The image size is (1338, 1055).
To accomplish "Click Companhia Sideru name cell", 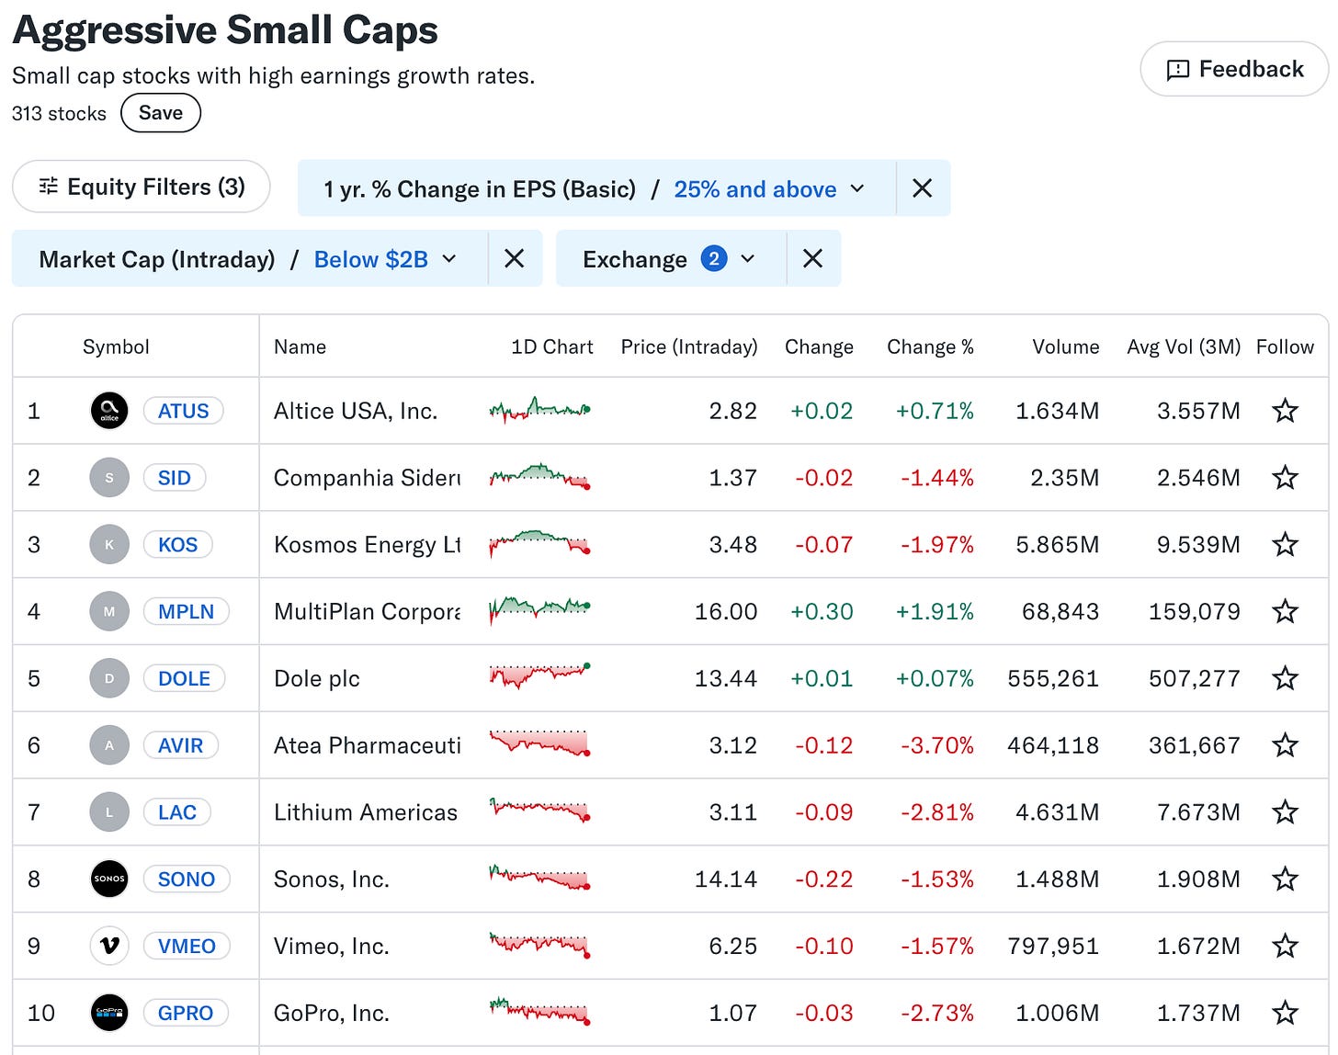I will 367,478.
